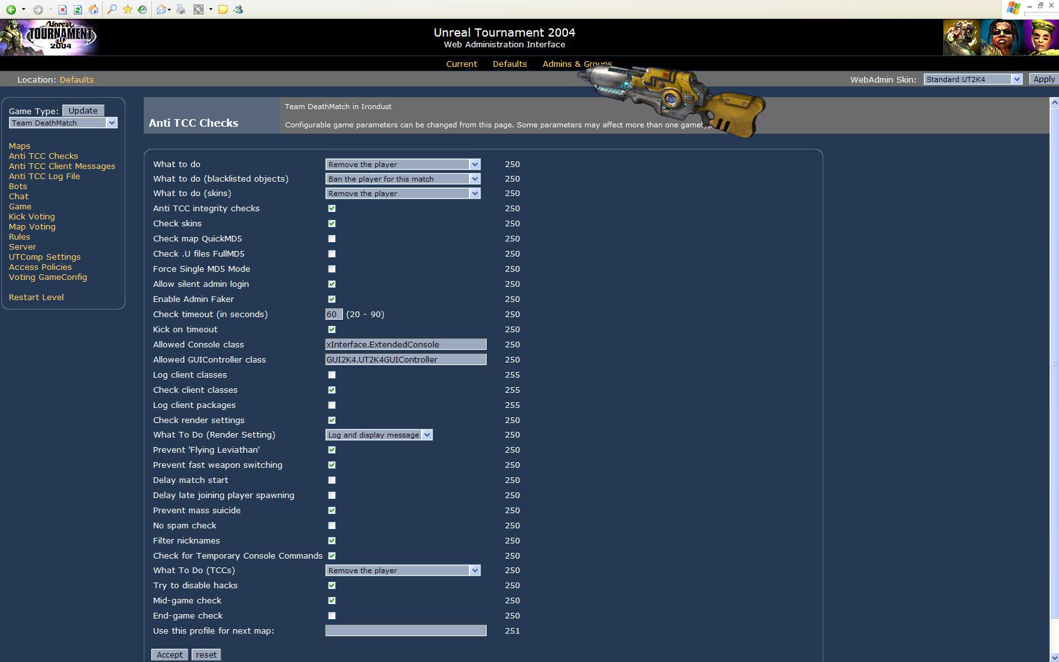Click the reset button

206,654
